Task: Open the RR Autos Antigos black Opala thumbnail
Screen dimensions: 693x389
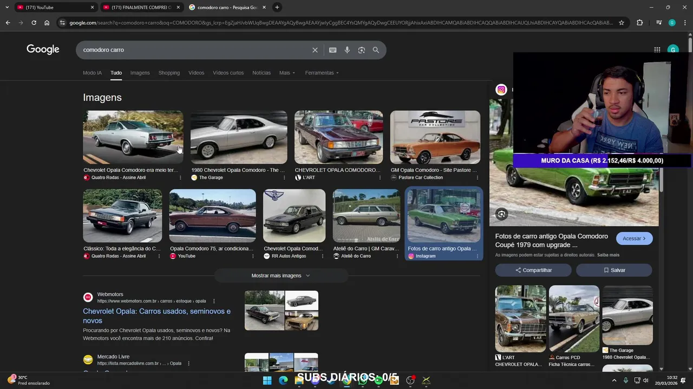Action: tap(294, 216)
